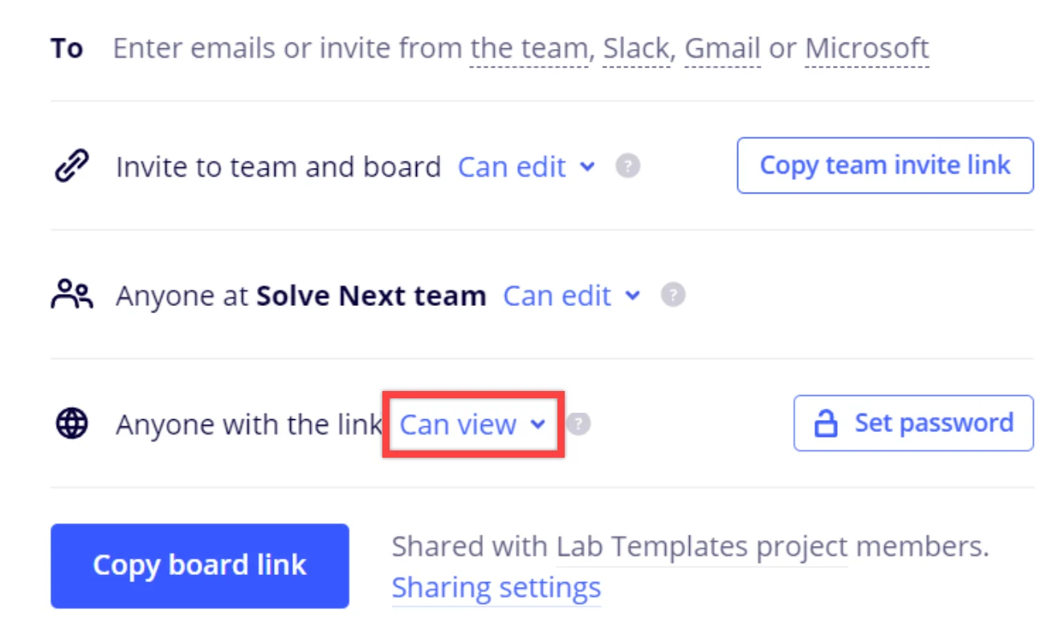Click the Lab Templates project link
The width and height of the screenshot is (1041, 640).
pyautogui.click(x=703, y=547)
